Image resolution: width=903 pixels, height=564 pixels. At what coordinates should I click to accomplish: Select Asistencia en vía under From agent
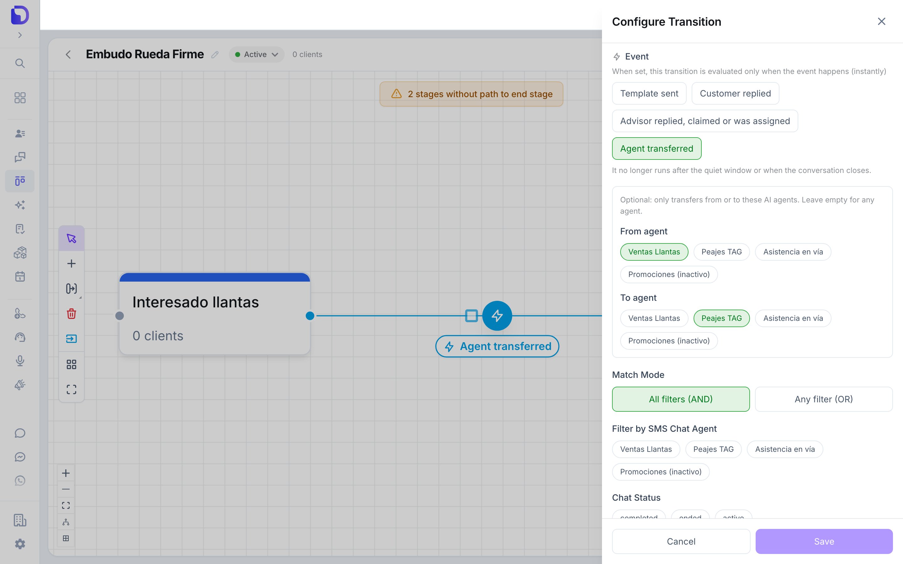point(793,252)
